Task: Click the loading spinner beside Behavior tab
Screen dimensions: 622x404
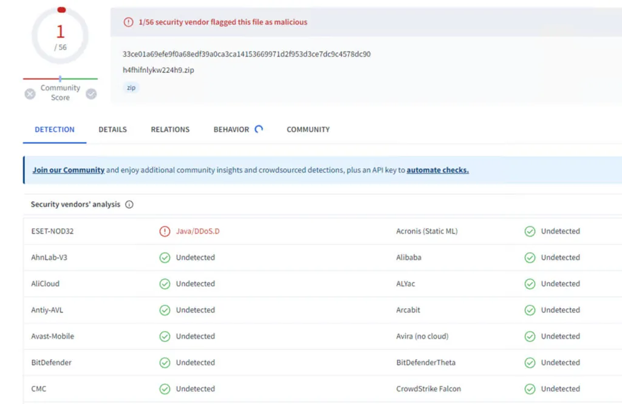Action: coord(258,129)
